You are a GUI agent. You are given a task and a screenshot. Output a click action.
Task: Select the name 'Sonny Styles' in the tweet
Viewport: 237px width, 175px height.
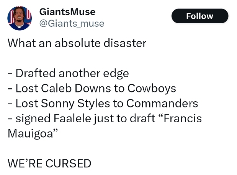[75, 104]
